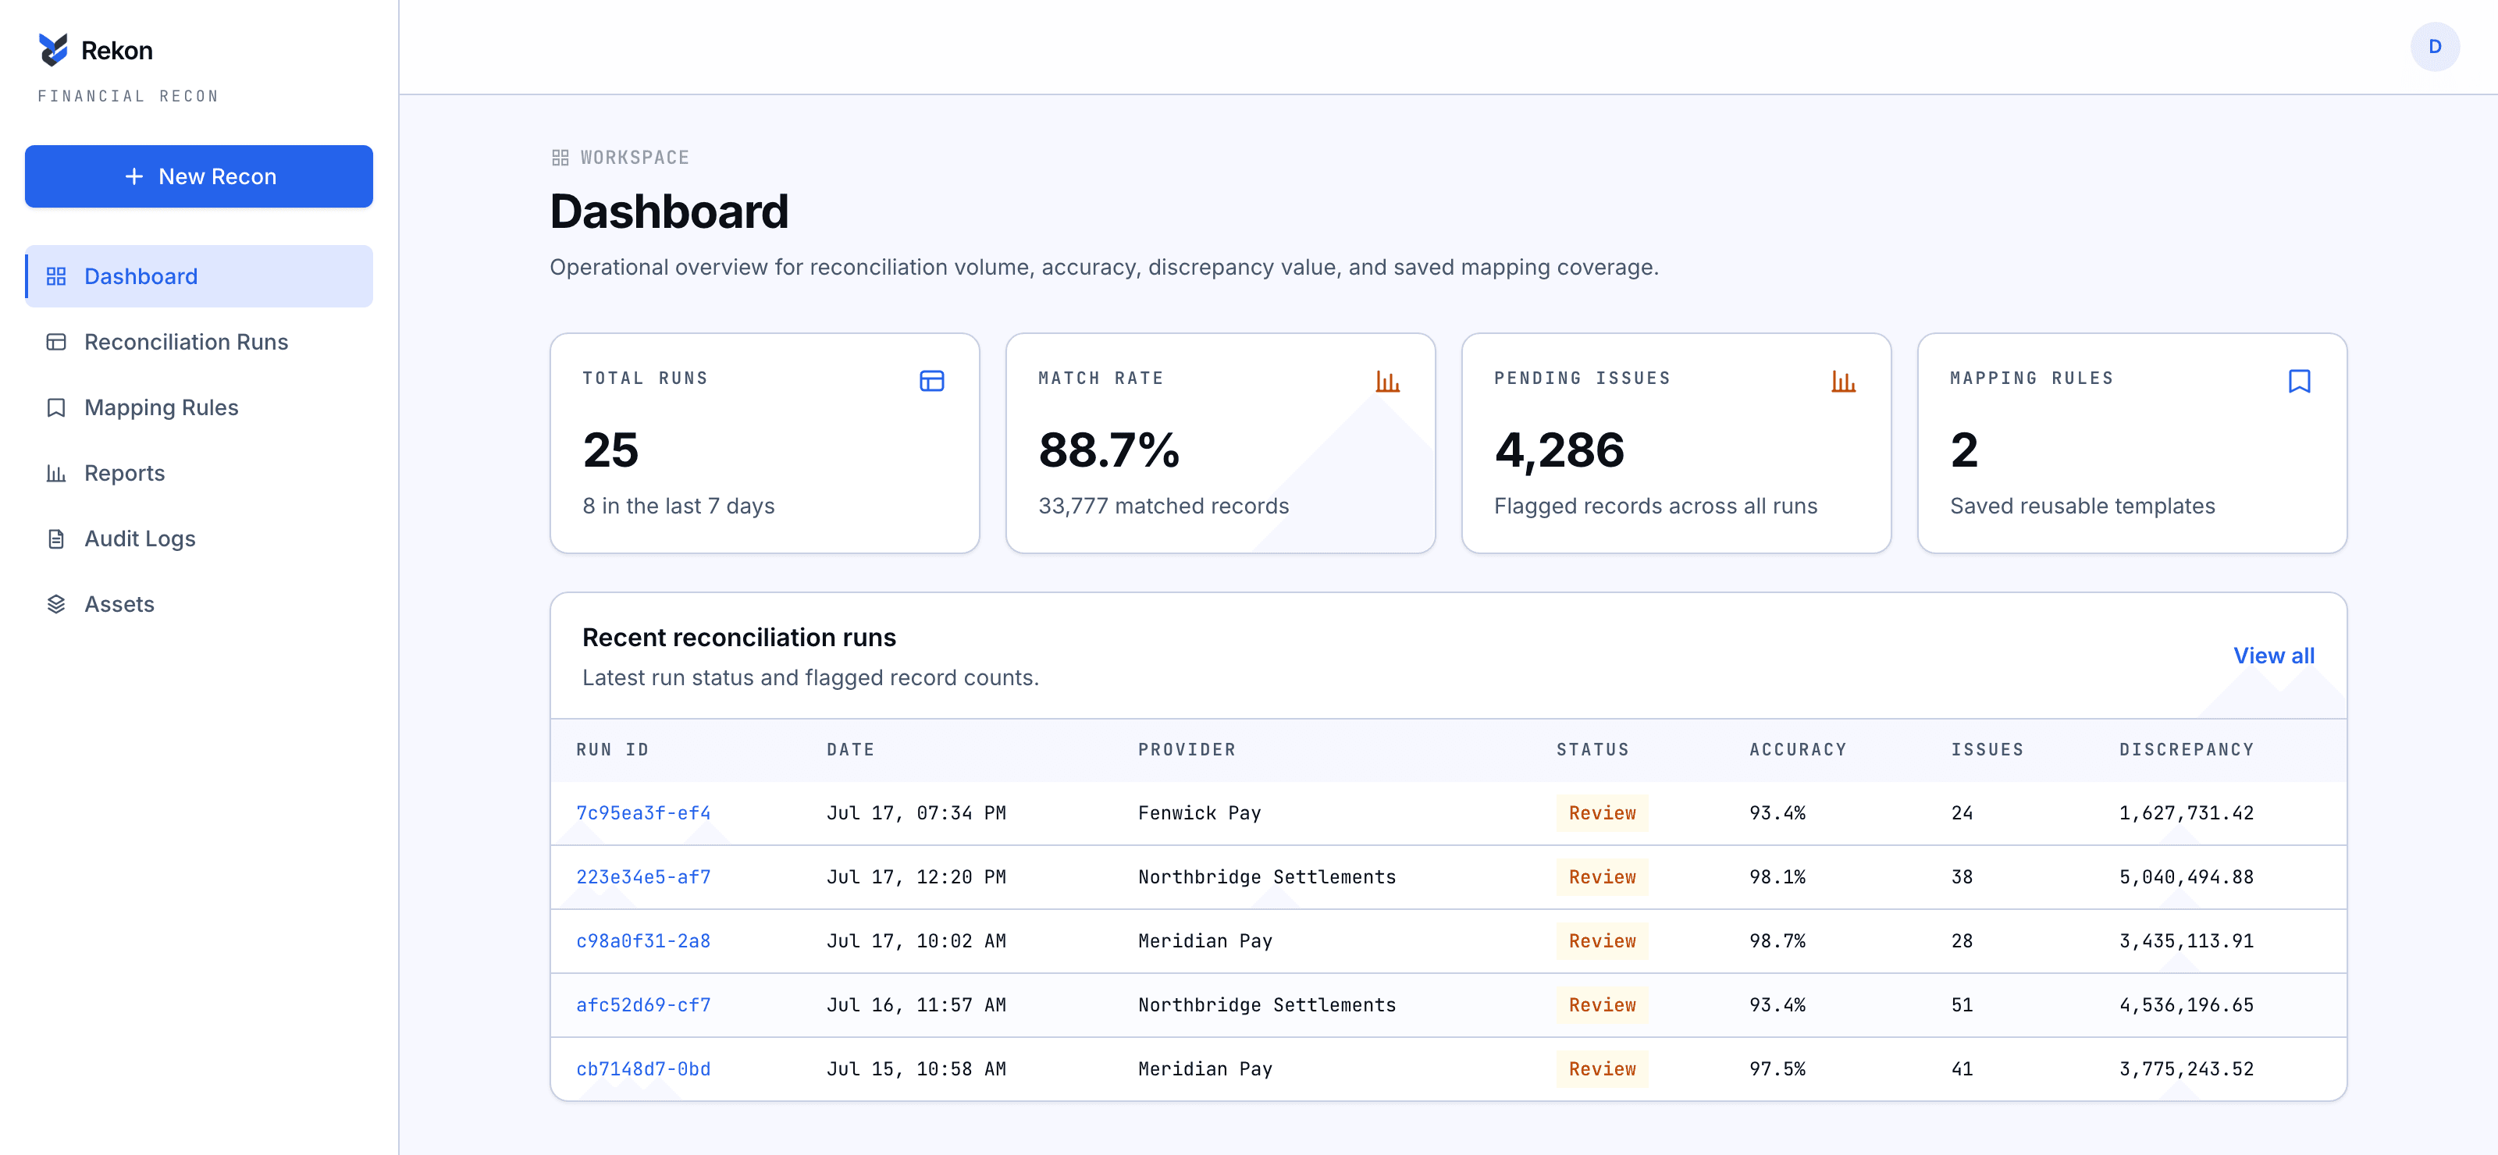Open Audit Logs section

[199, 538]
